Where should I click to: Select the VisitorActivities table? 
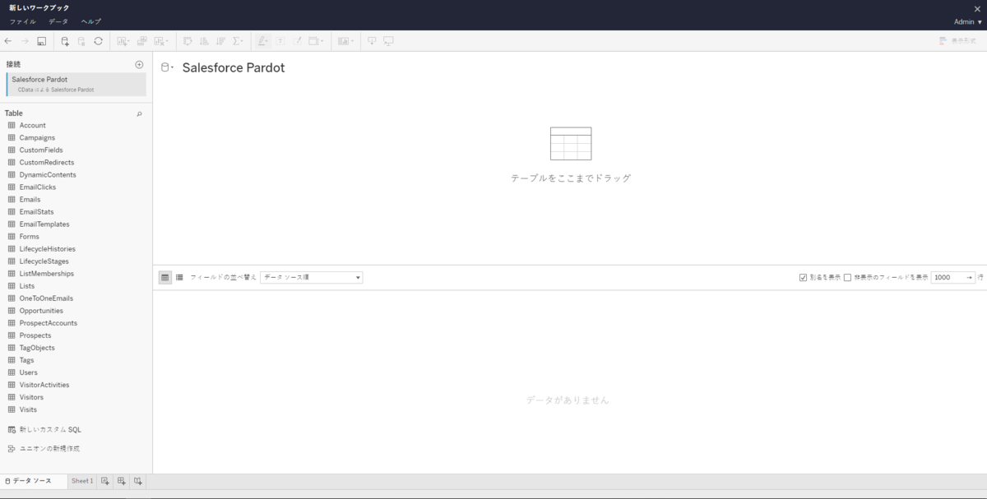click(44, 384)
